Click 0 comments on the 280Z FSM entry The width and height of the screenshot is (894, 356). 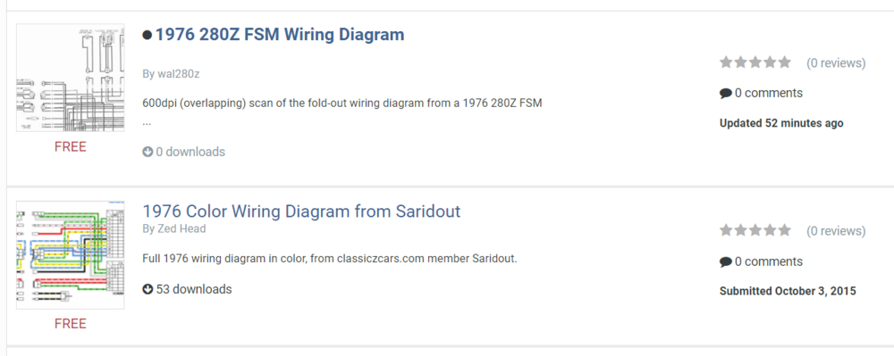[768, 94]
